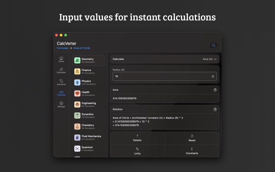Image resolution: width=275 pixels, height=172 pixels.
Task: Click the Dynamics category icon
Action: tap(77, 116)
